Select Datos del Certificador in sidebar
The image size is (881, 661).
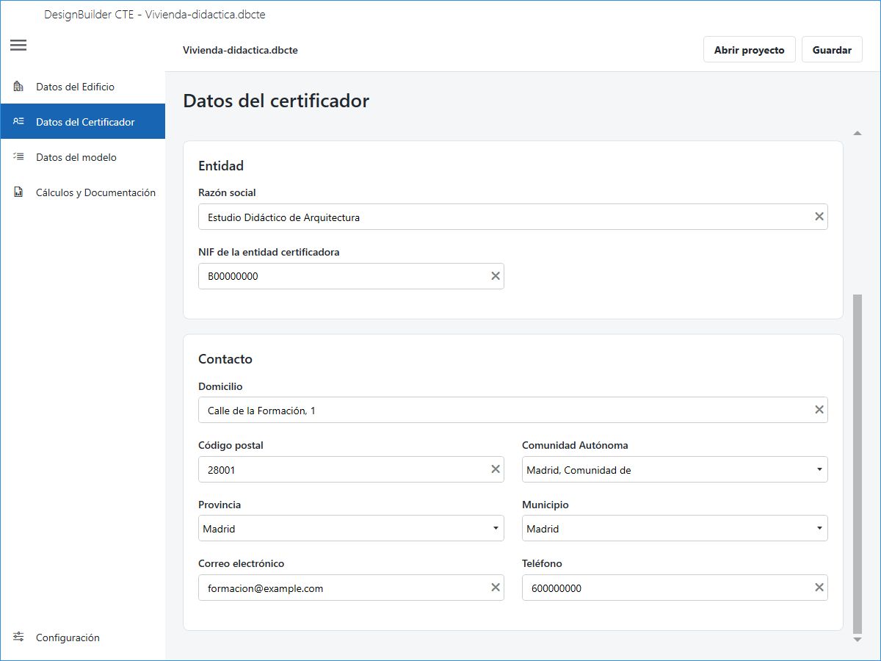pyautogui.click(x=82, y=122)
